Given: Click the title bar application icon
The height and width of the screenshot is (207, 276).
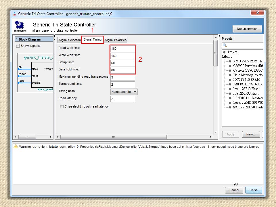Looking at the screenshot, I should click(14, 14).
